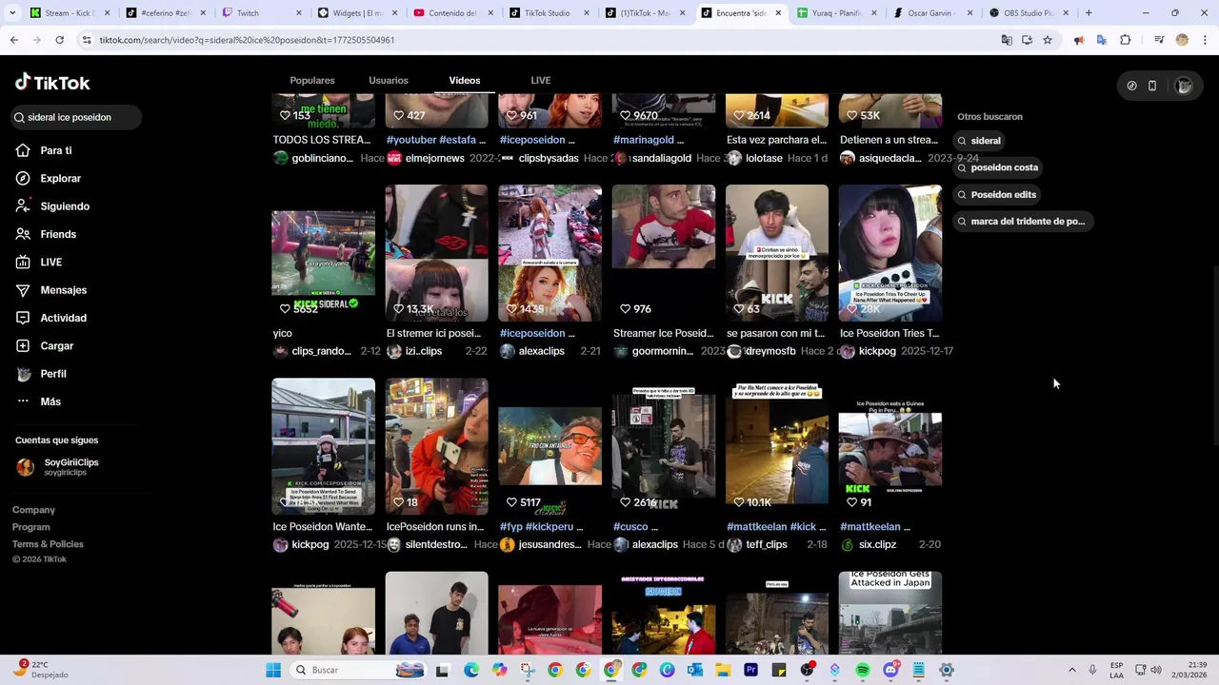The height and width of the screenshot is (685, 1219).
Task: Click suggested search 'poseidon costa'
Action: (x=998, y=167)
